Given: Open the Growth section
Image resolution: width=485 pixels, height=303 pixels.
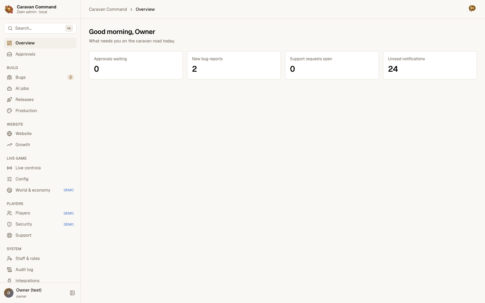Looking at the screenshot, I should tap(40, 145).
